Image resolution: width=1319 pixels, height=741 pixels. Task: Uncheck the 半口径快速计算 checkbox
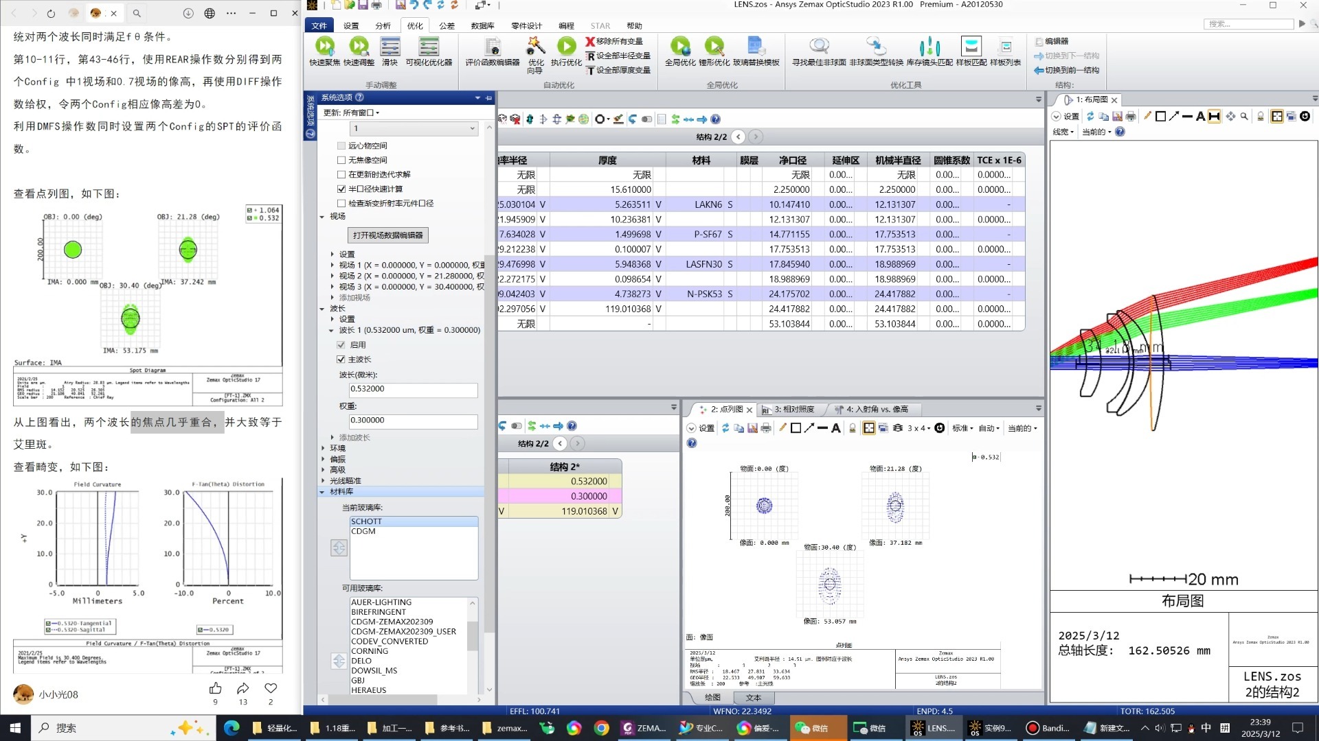[341, 189]
